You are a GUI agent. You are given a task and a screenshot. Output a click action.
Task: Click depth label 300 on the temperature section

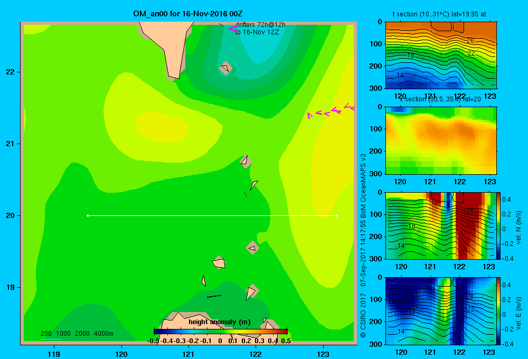[x=376, y=88]
